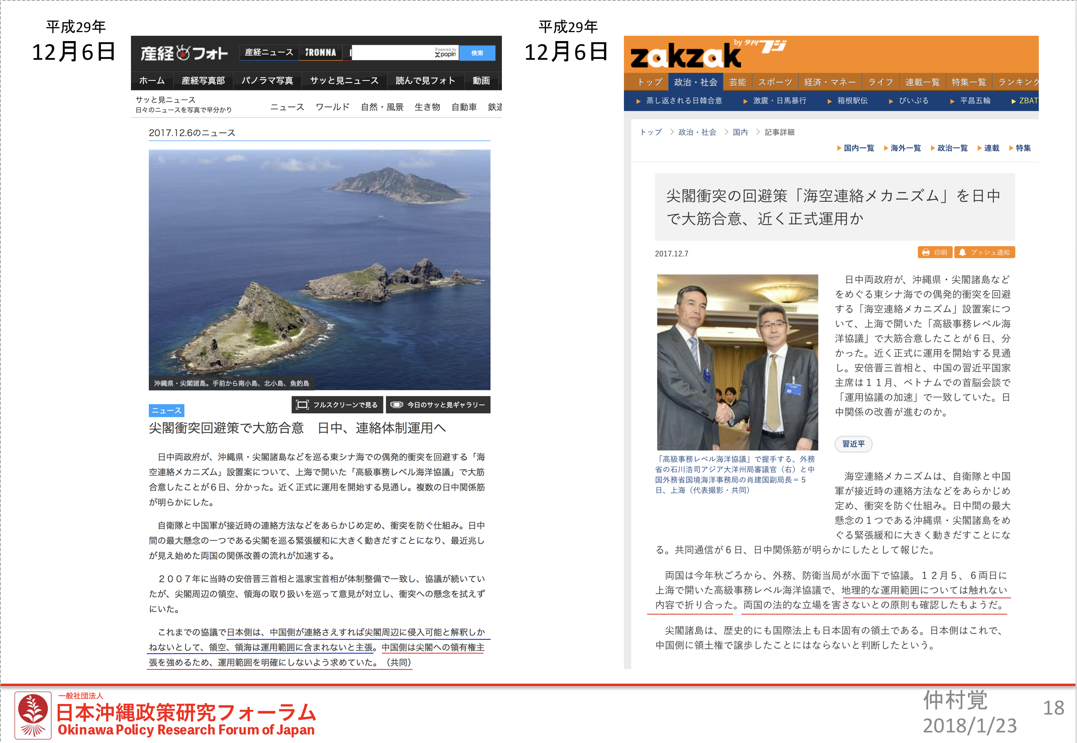Open the 国内一覧 arrow link
The image size is (1077, 743).
(855, 148)
